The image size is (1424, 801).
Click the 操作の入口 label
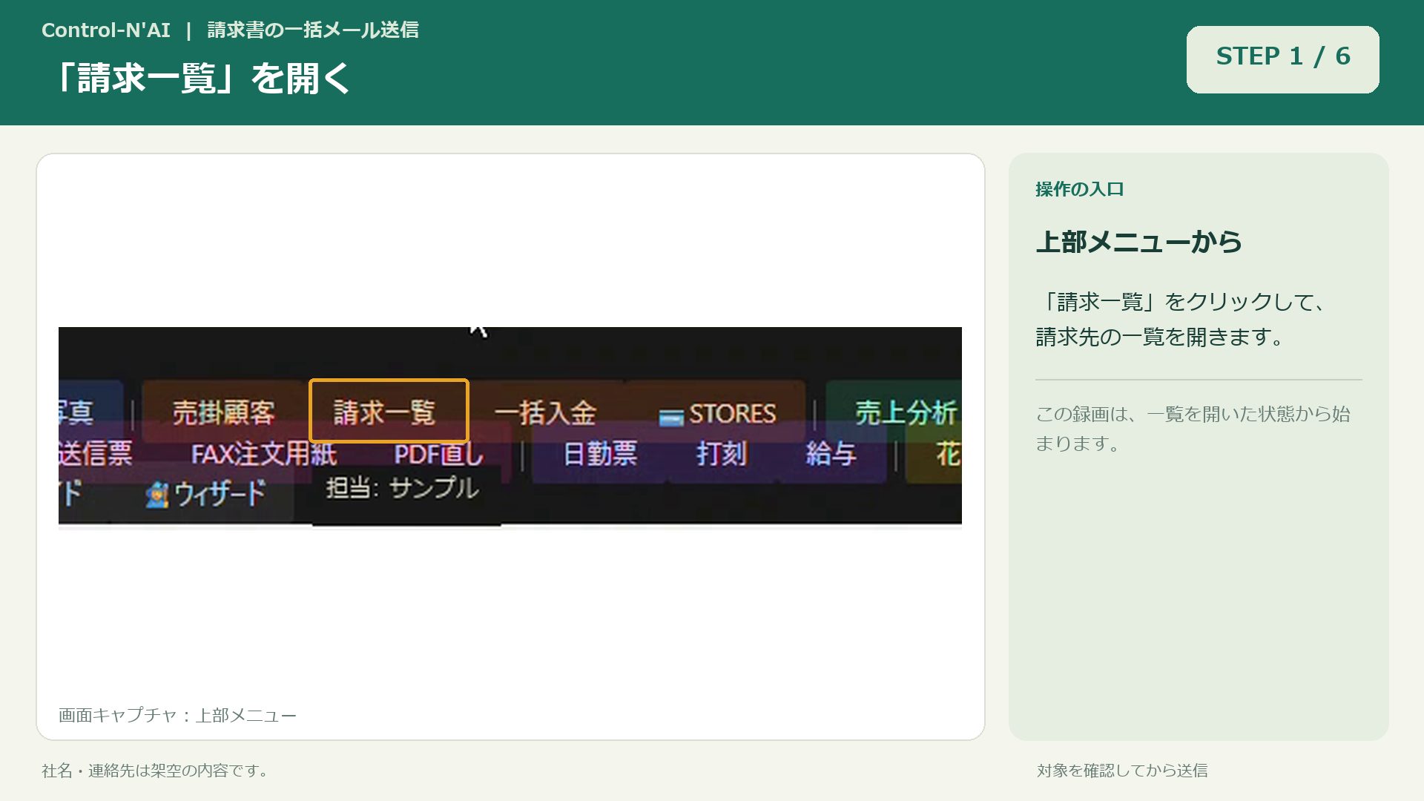click(1080, 189)
